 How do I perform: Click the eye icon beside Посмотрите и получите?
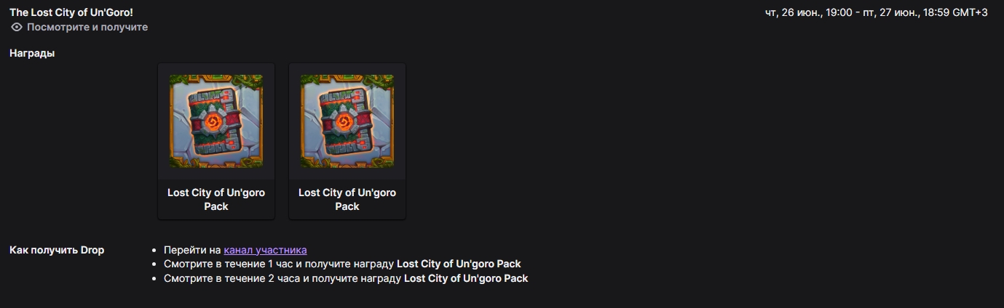tap(17, 27)
